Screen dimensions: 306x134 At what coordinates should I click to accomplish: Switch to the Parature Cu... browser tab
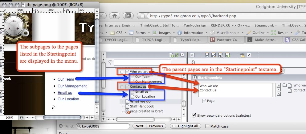(x=227, y=40)
